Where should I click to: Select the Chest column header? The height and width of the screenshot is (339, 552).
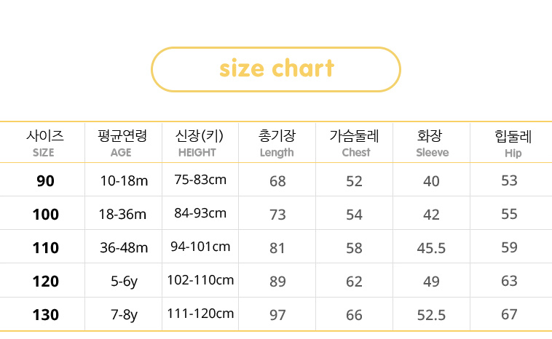tap(354, 143)
